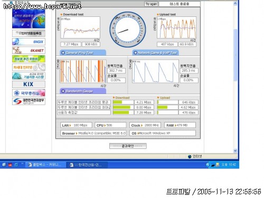Click the scrollbar up arrow
This screenshot has height=198, width=264.
click(x=235, y=3)
